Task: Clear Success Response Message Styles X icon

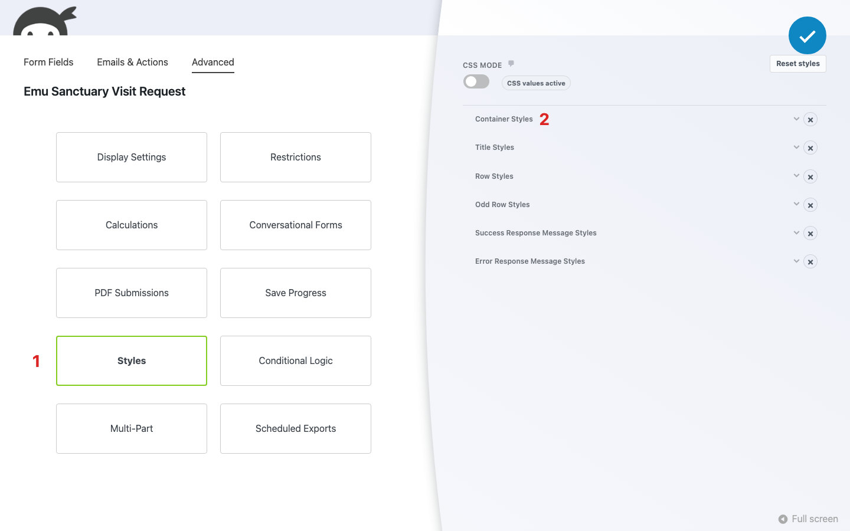Action: click(810, 234)
